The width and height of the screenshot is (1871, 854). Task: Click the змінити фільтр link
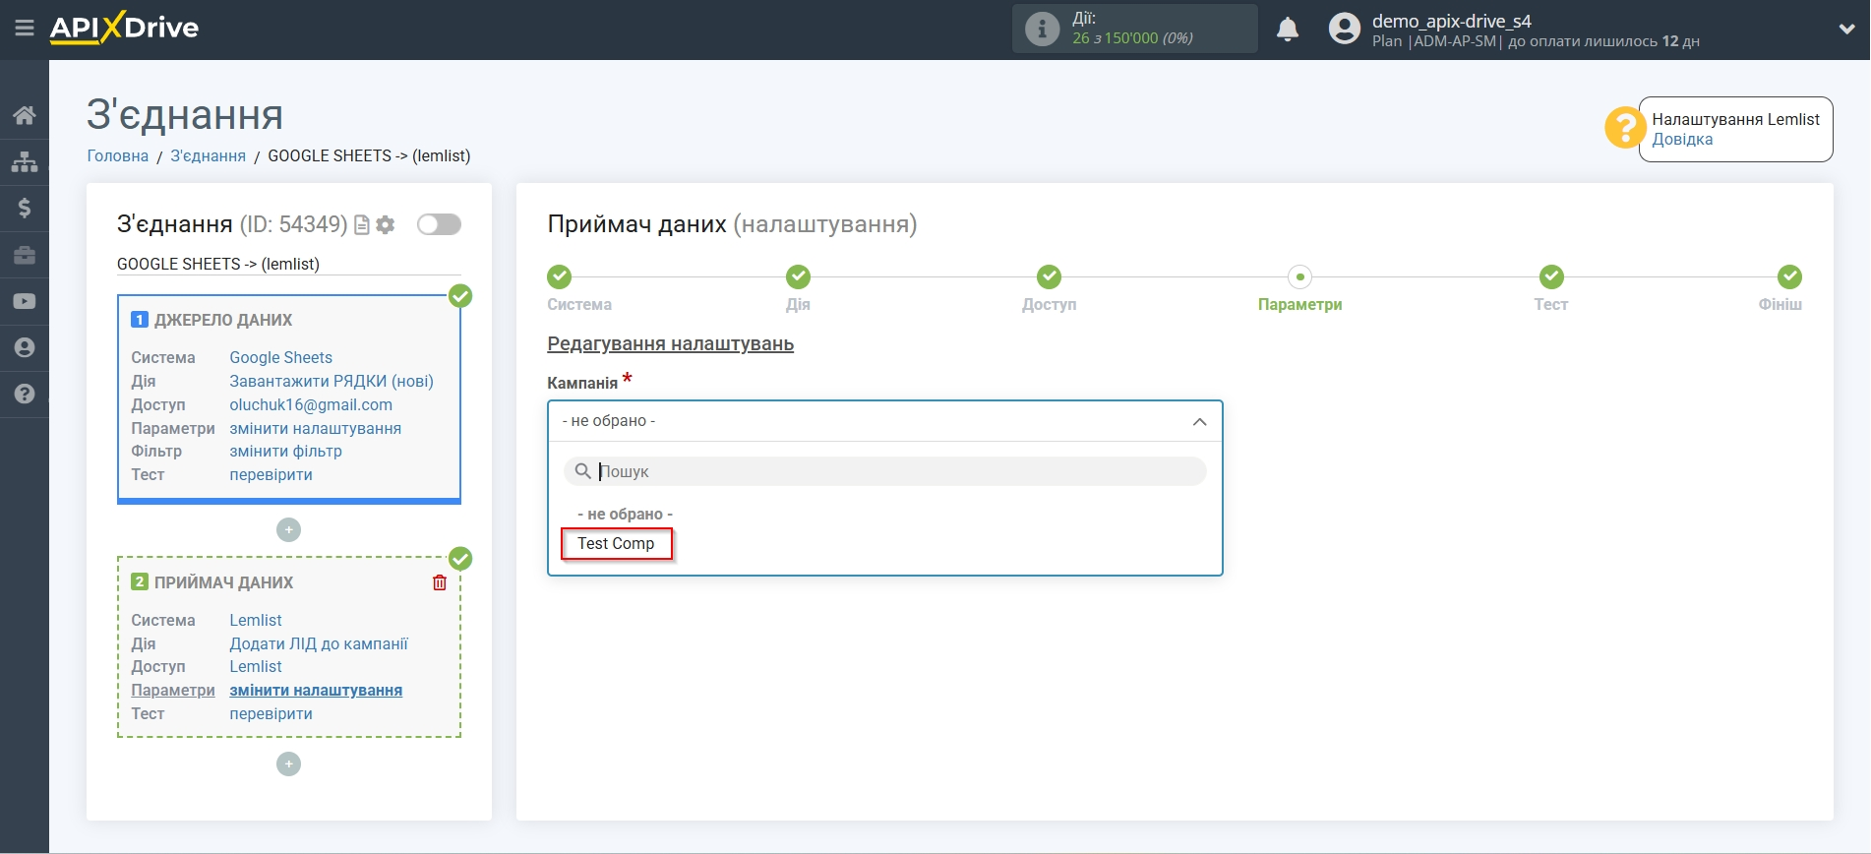tap(285, 452)
